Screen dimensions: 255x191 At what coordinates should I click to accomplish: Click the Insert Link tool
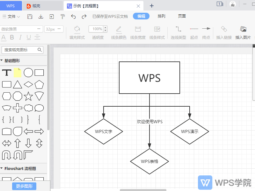(224, 33)
